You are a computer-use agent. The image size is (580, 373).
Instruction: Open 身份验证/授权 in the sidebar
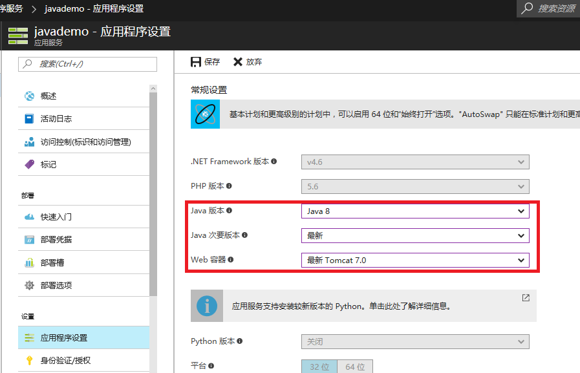pos(83,361)
